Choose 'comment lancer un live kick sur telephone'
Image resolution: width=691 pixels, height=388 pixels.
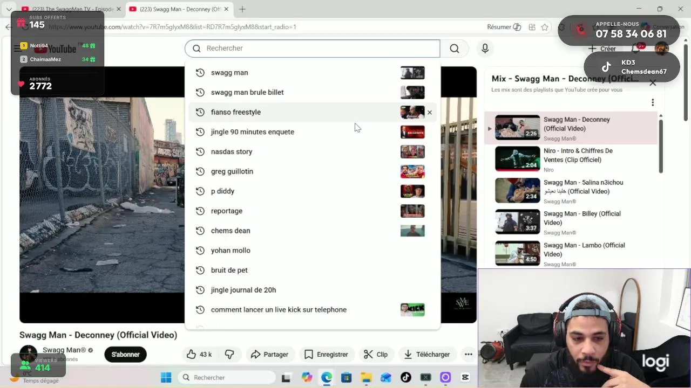[x=312, y=310]
